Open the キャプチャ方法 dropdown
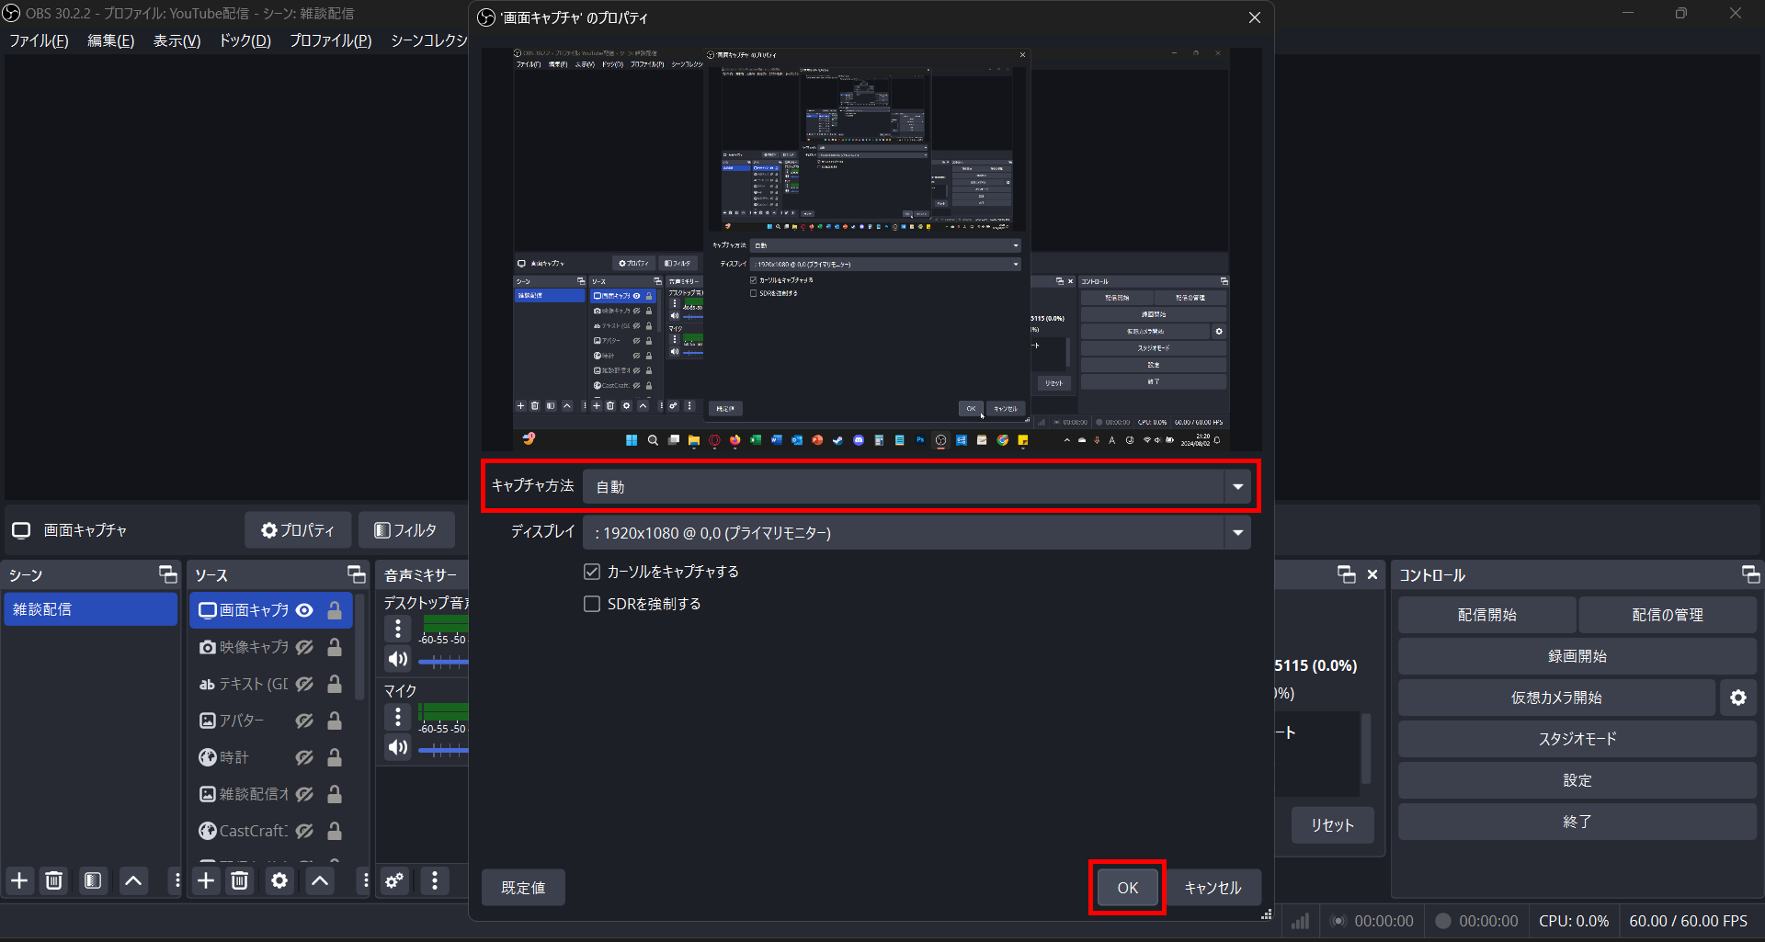The image size is (1765, 942). pyautogui.click(x=917, y=486)
